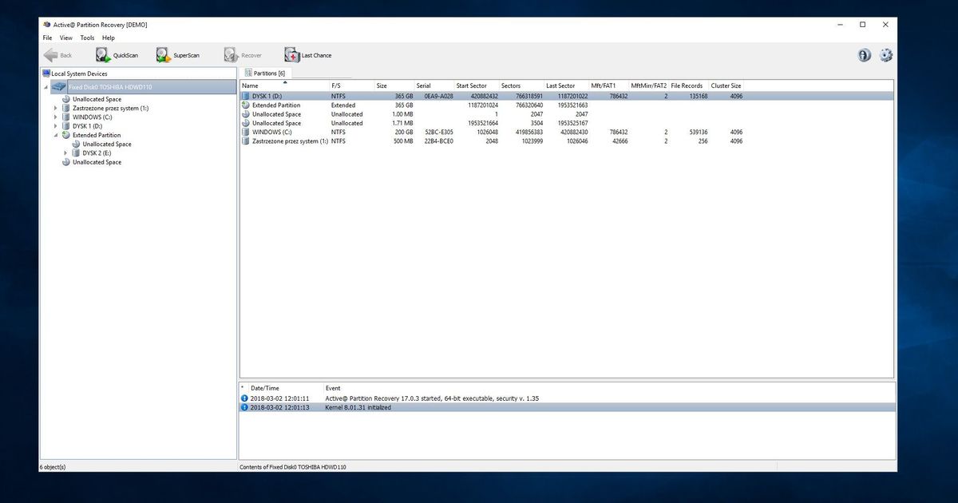Select the Partitions [6] tab

(x=266, y=73)
